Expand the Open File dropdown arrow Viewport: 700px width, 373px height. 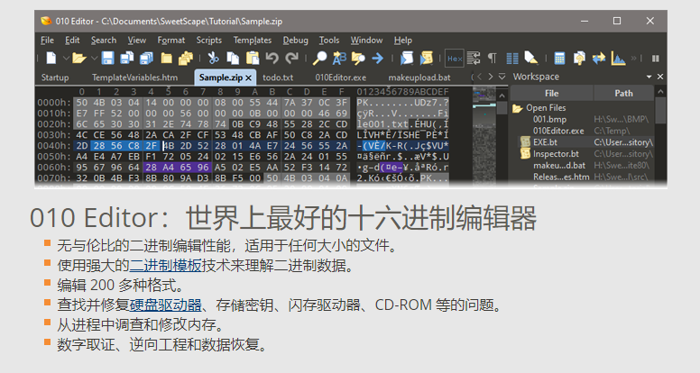(94, 59)
